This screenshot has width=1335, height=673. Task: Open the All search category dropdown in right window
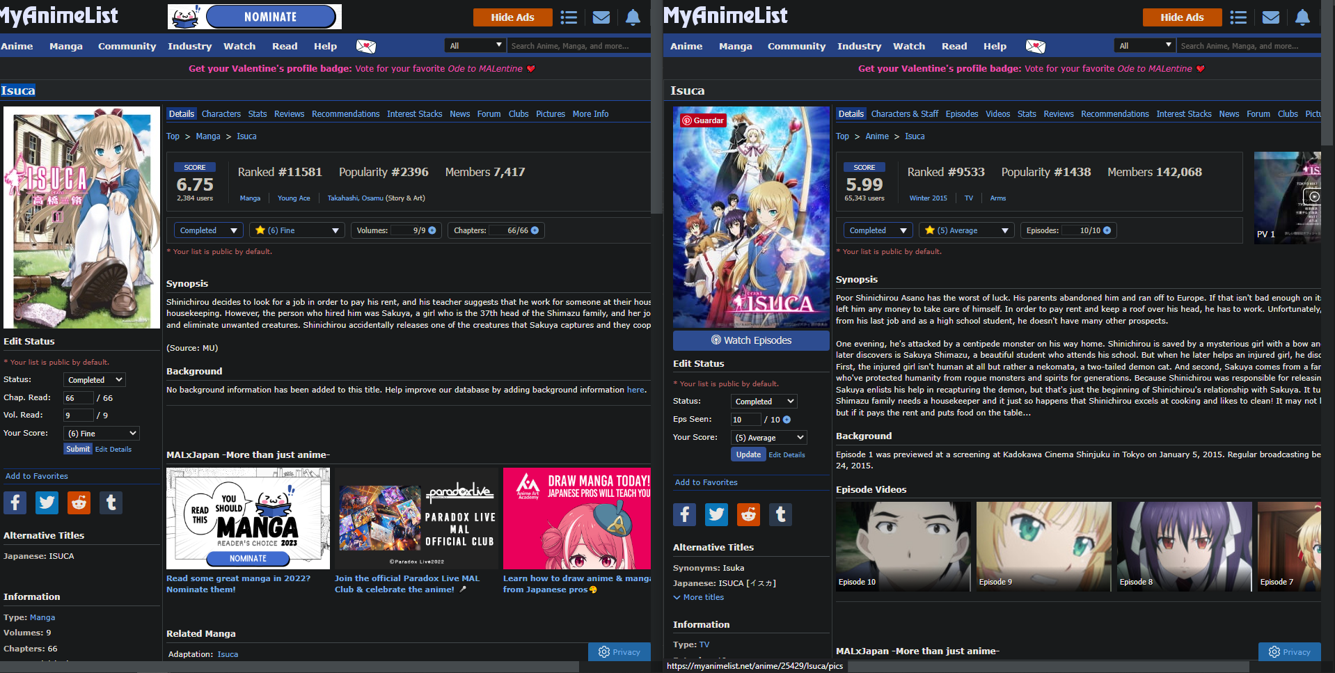pyautogui.click(x=1145, y=46)
